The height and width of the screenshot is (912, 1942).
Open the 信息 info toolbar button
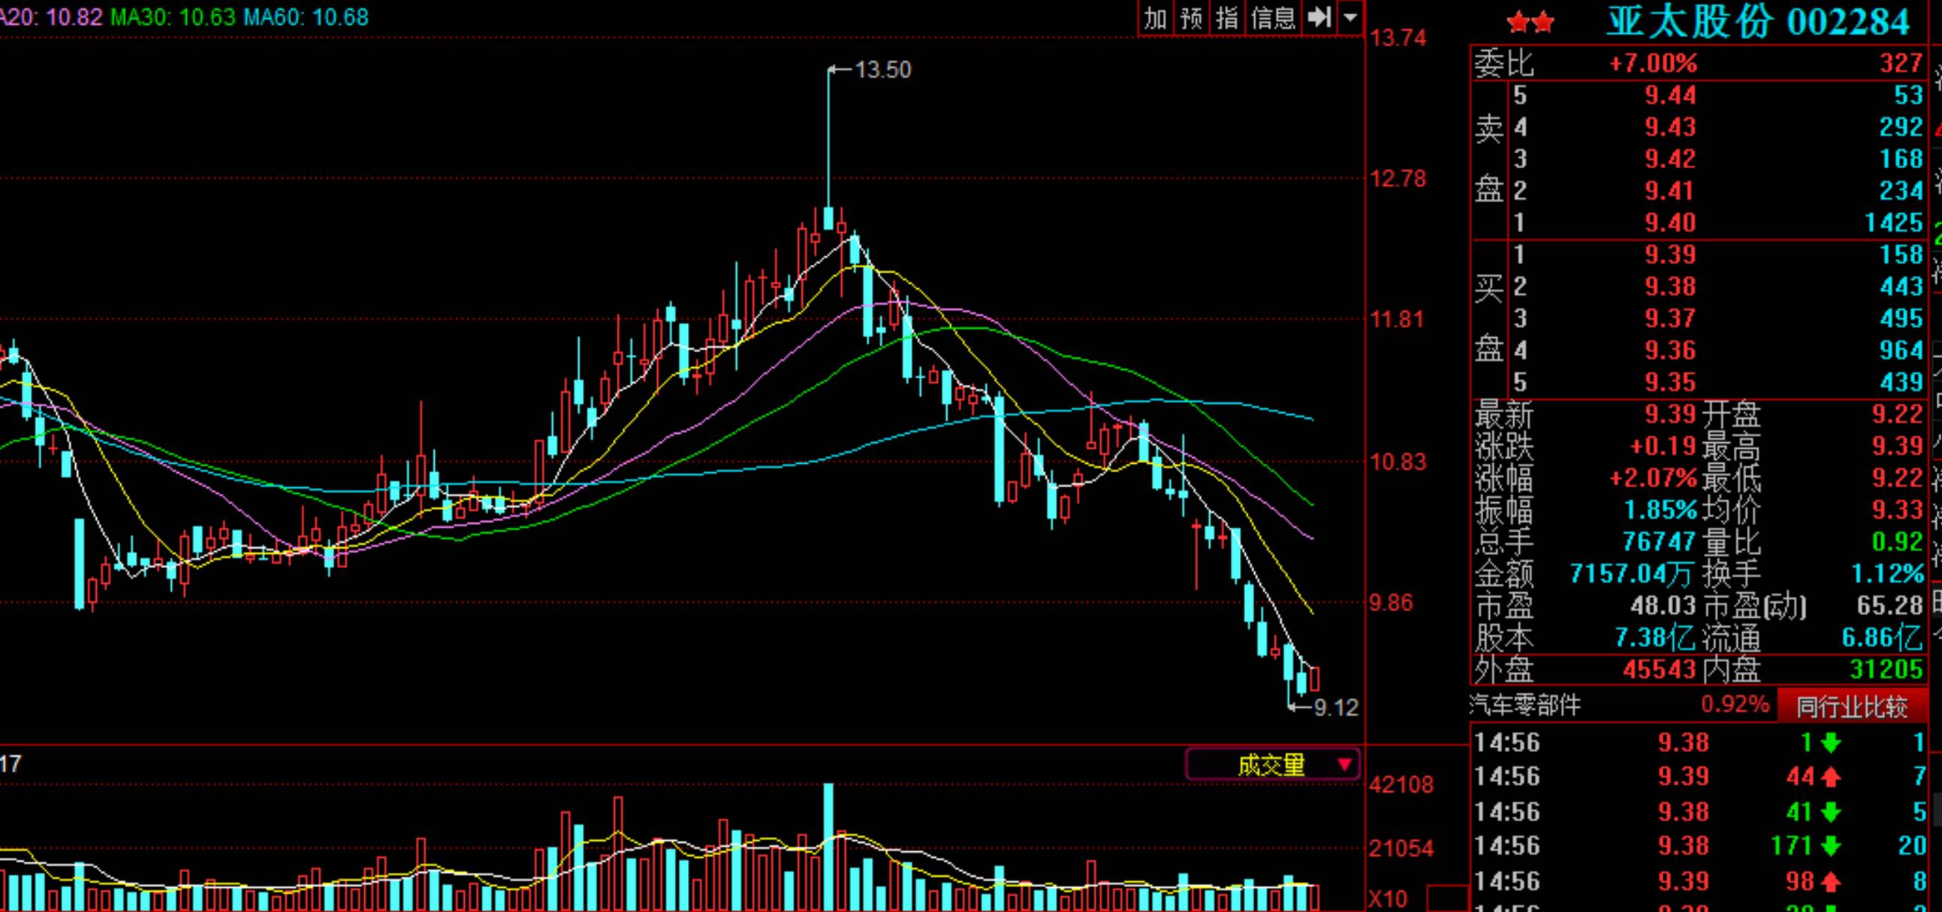[1273, 17]
